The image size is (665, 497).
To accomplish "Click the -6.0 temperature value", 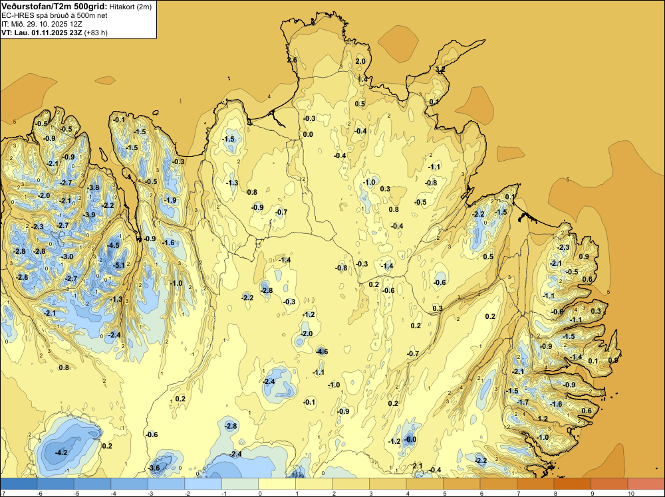I will pos(410,439).
